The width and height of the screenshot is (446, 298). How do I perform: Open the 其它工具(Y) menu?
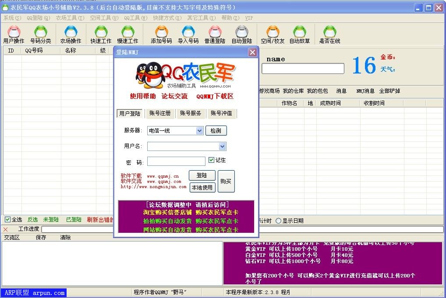202,18
